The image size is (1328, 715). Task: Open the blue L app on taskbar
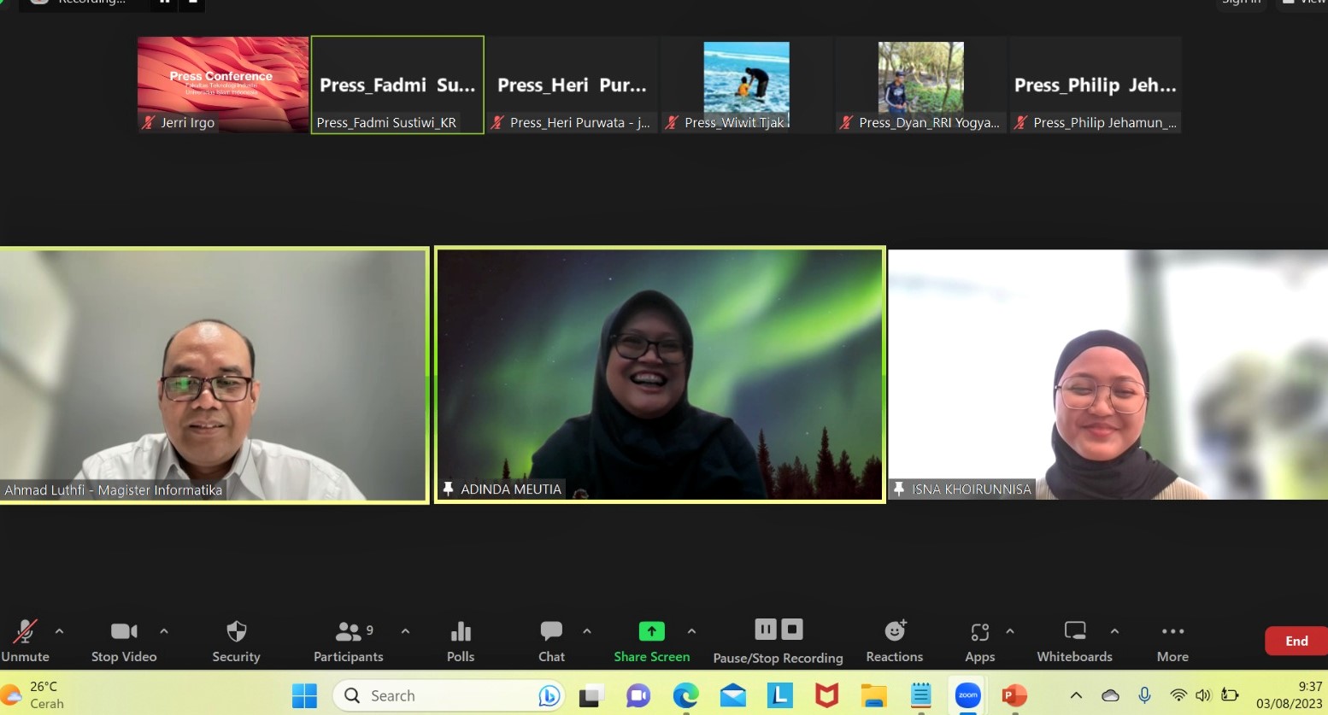(x=779, y=695)
